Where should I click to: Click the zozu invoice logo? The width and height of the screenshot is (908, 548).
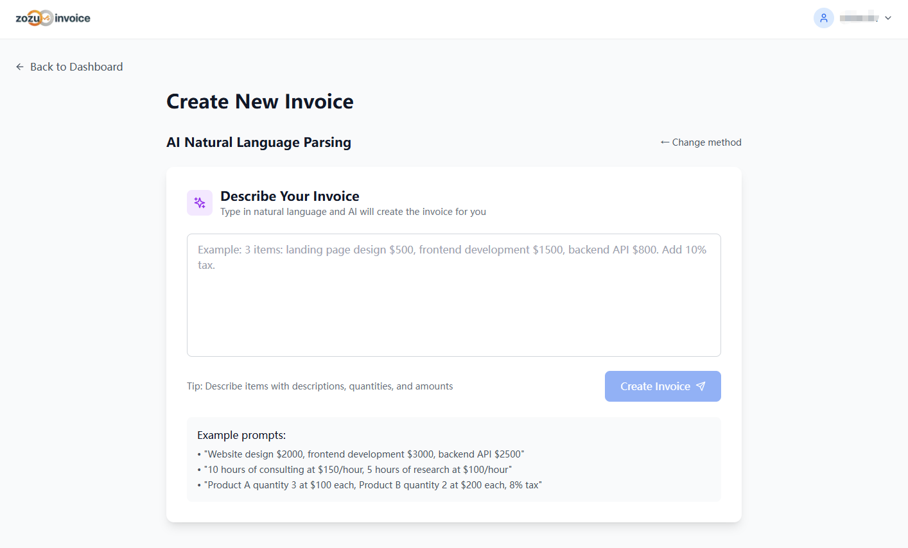pos(53,18)
